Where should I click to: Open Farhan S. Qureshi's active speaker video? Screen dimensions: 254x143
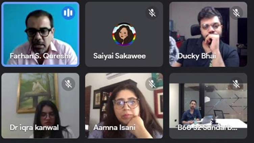40,34
